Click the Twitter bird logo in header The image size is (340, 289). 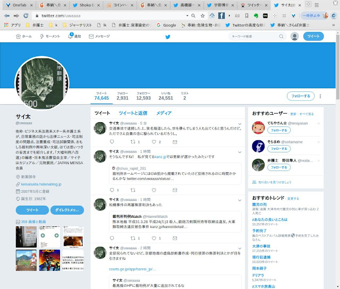(x=168, y=37)
